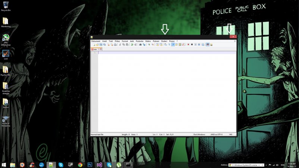Click 'ANSI as UTF-8' in status bar
This screenshot has height=168, width=299.
coord(217,134)
